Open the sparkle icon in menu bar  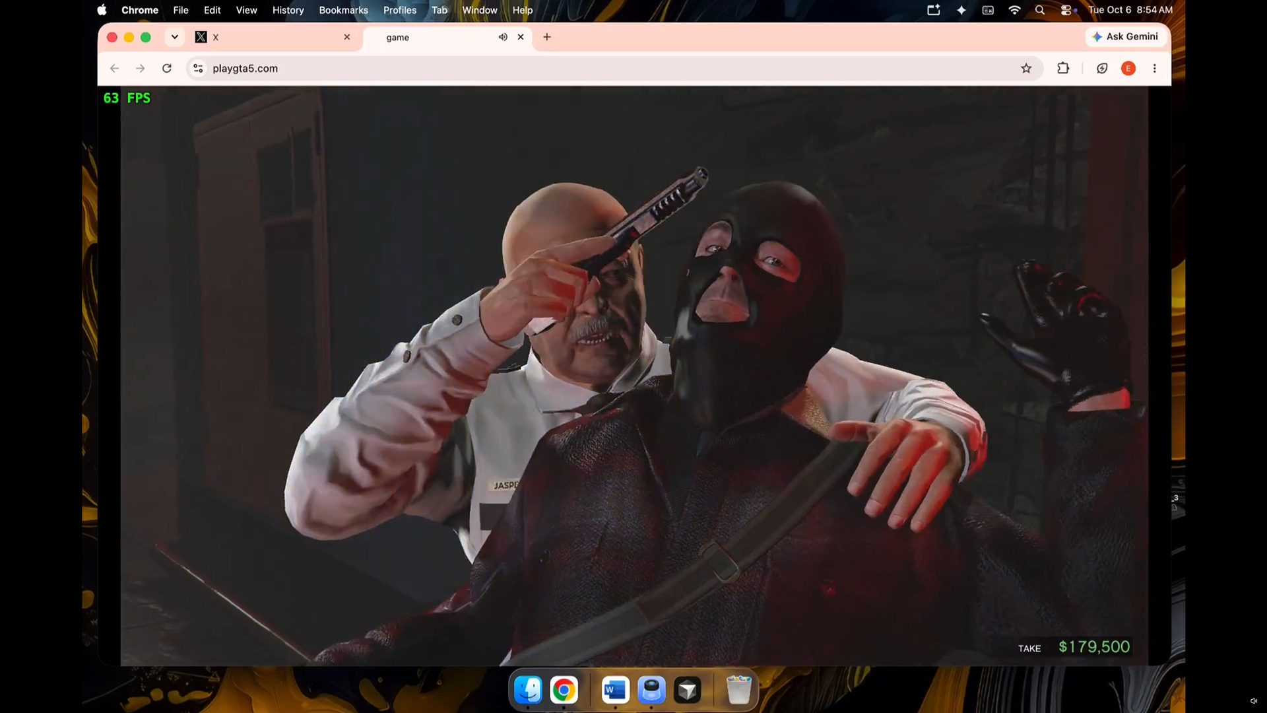tap(961, 10)
